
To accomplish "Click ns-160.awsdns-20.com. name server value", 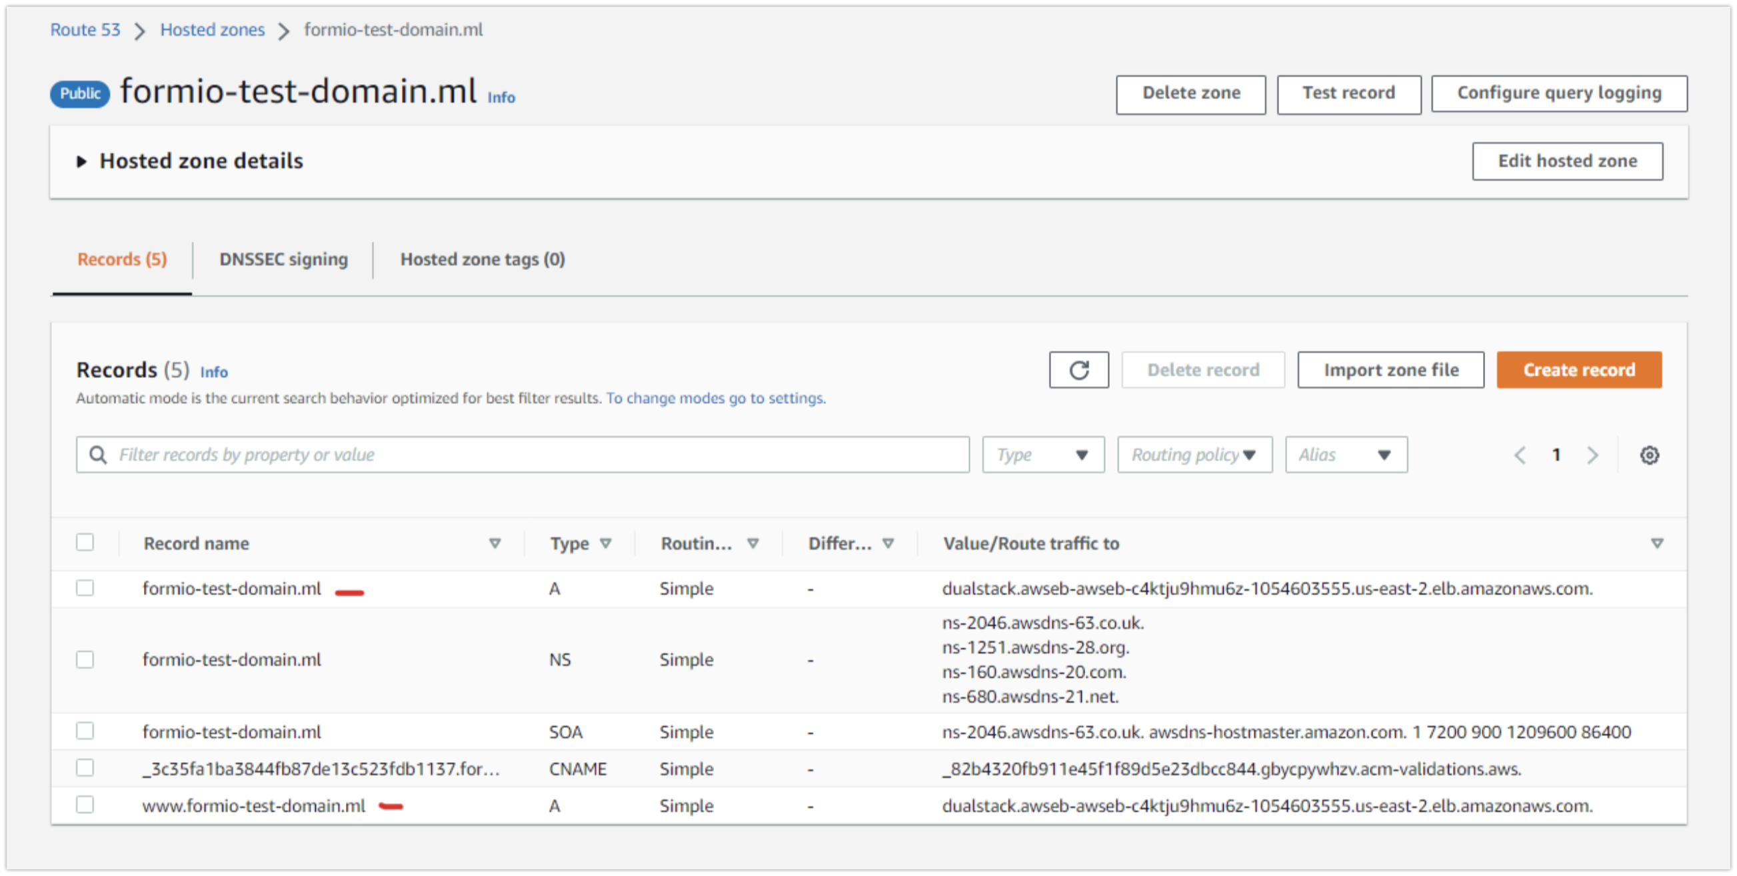I will 1034,673.
